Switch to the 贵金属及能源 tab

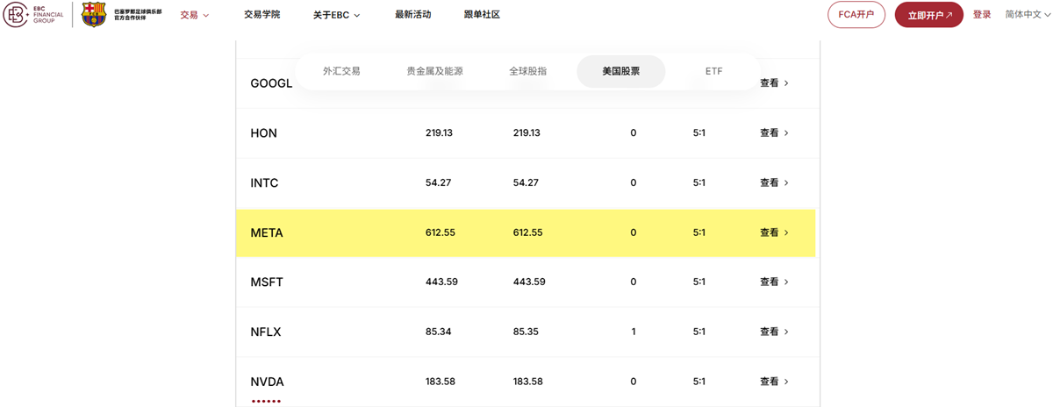tap(434, 71)
